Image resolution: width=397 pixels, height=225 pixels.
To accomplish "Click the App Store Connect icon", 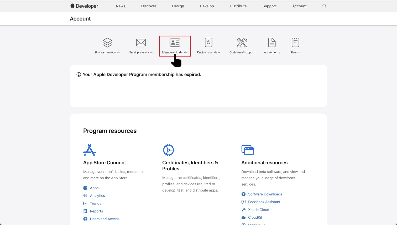I will [90, 149].
